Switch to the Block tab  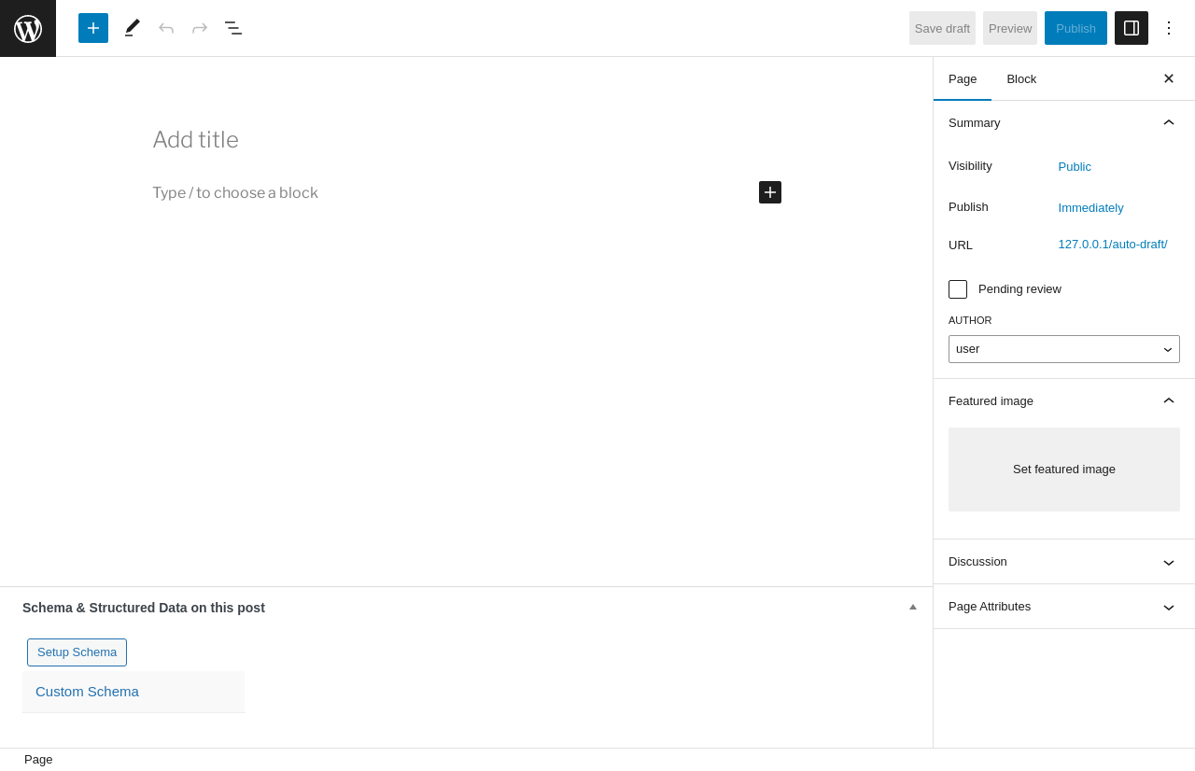click(1021, 79)
